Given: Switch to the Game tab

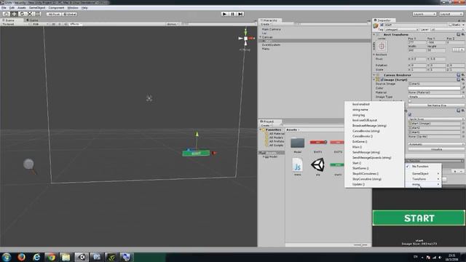Looking at the screenshot, I should 33,20.
